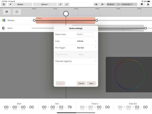Click the Wi-Fi icon in status bar

click(142, 1)
